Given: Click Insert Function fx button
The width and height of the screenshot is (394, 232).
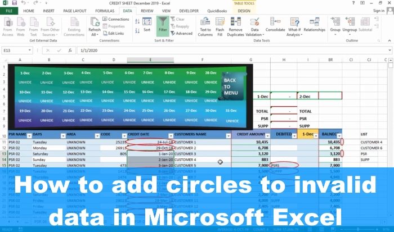Looking at the screenshot, I should (x=70, y=51).
